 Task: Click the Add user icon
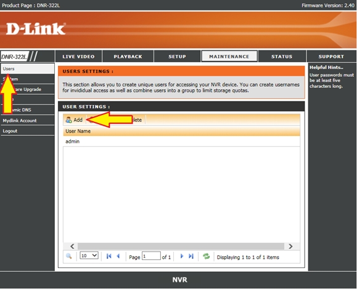click(68, 120)
